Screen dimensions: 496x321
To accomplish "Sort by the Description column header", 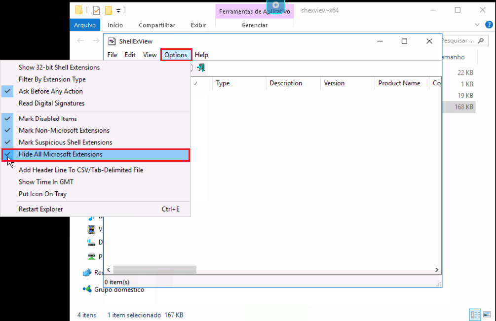I will 293,83.
